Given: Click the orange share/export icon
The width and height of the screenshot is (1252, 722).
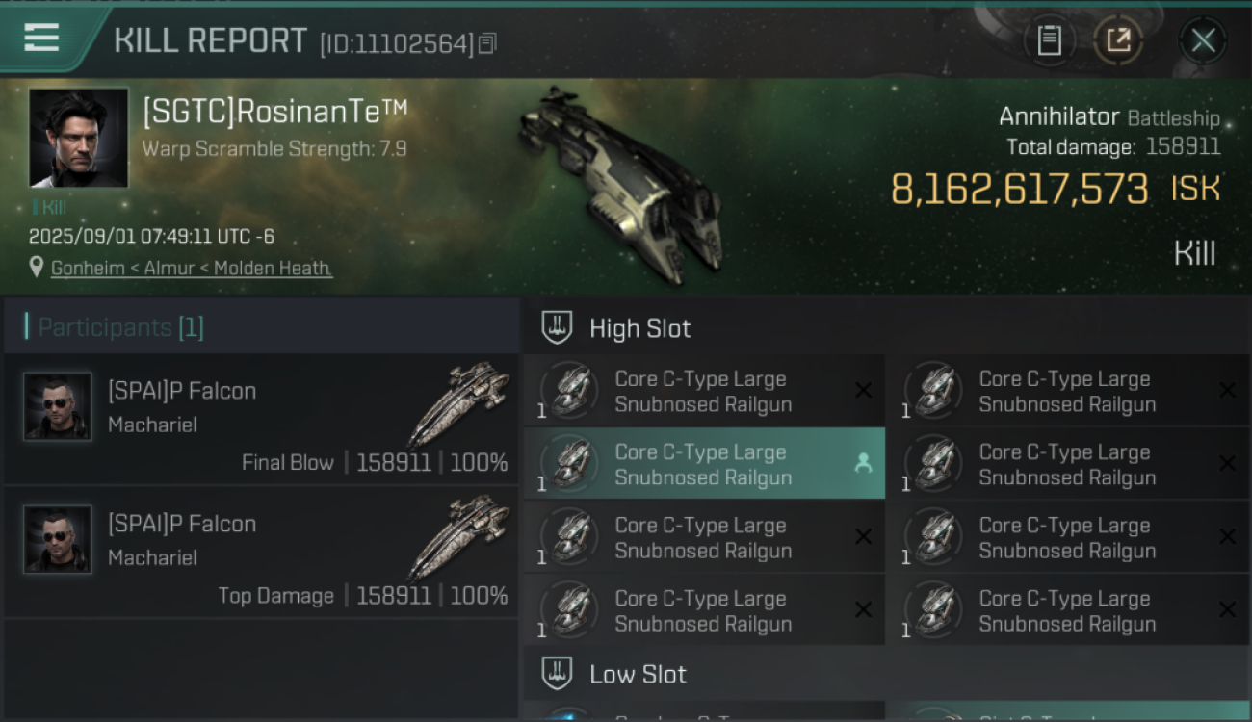Looking at the screenshot, I should click(1118, 40).
